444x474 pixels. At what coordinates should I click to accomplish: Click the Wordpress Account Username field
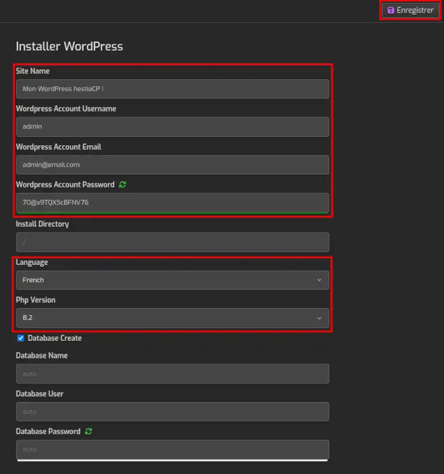click(172, 127)
